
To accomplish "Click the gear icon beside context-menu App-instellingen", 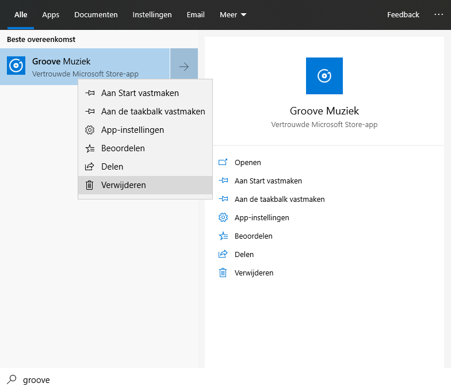I will tap(90, 130).
